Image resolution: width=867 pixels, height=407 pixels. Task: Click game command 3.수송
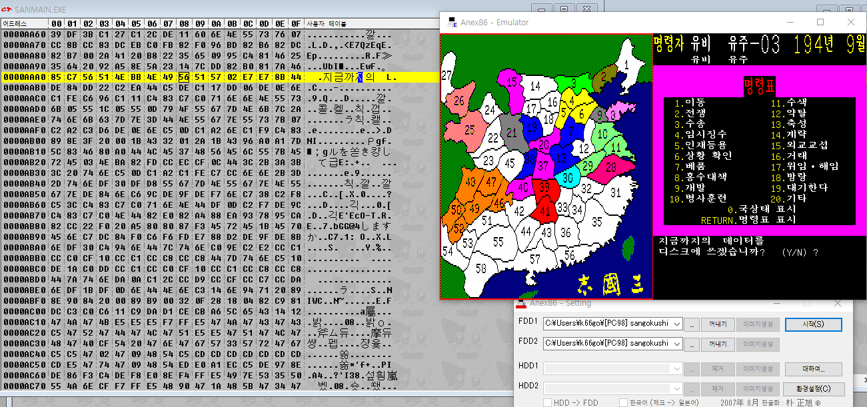(690, 124)
